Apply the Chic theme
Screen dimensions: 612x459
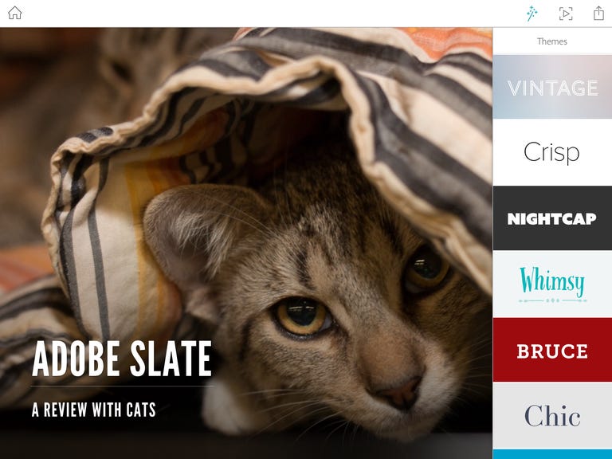552,415
